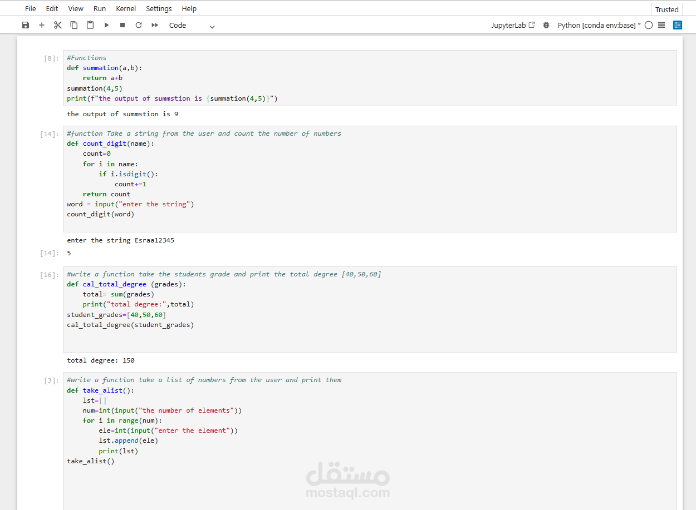
Task: Click the 'word = input("enter the string")' line
Action: (x=130, y=204)
